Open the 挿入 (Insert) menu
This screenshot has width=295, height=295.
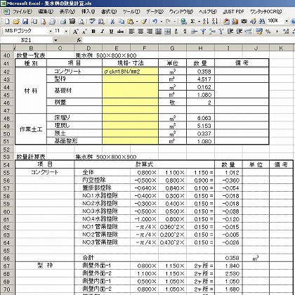[x=88, y=11]
